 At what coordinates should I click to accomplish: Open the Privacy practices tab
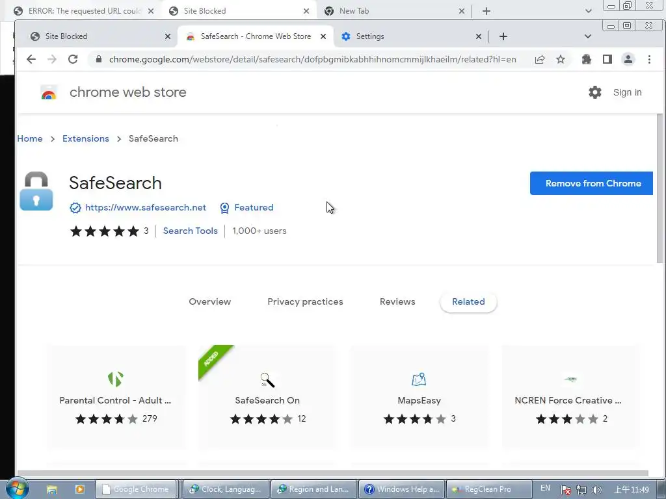(305, 301)
